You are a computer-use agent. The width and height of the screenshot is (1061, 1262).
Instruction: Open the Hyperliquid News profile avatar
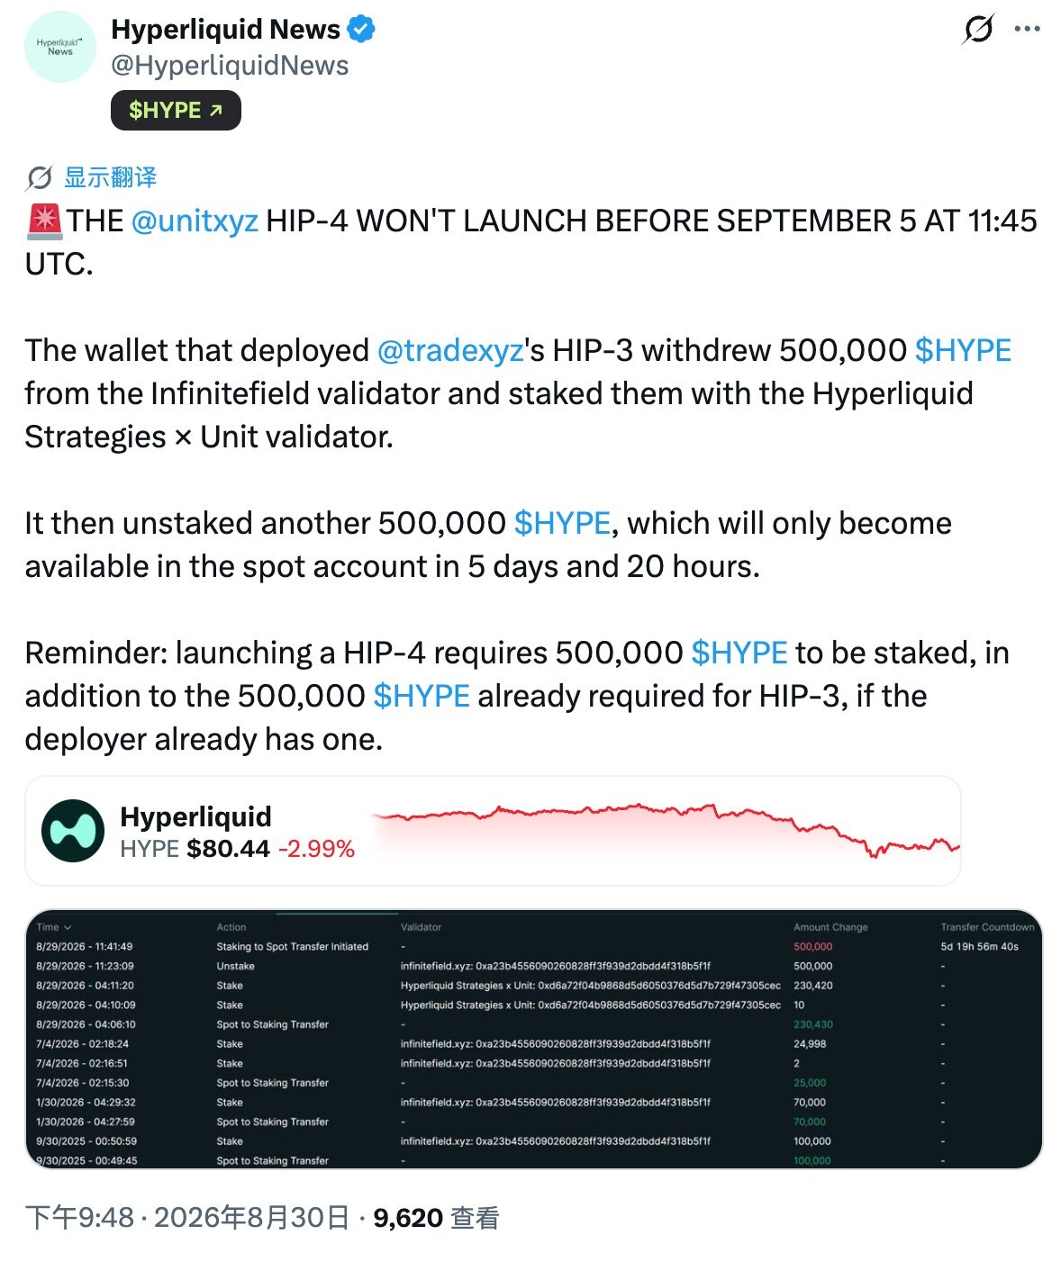(x=59, y=47)
